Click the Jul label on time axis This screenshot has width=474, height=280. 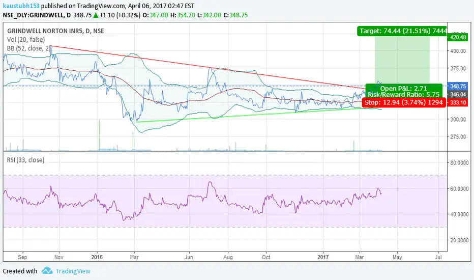[438, 257]
